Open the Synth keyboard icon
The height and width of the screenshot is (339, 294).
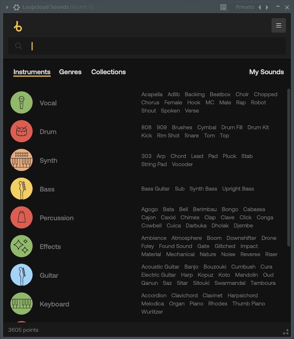22,160
